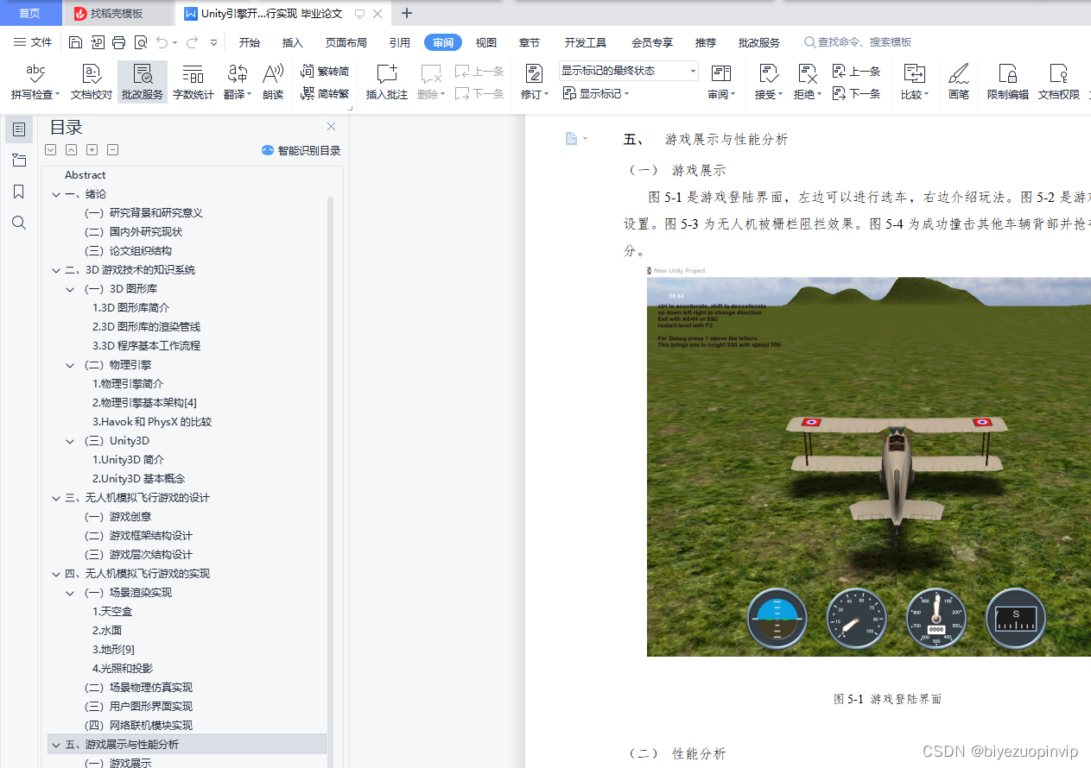Image resolution: width=1091 pixels, height=768 pixels.
Task: Select 五、游戏展示与性能分析 in outline
Action: (x=187, y=745)
